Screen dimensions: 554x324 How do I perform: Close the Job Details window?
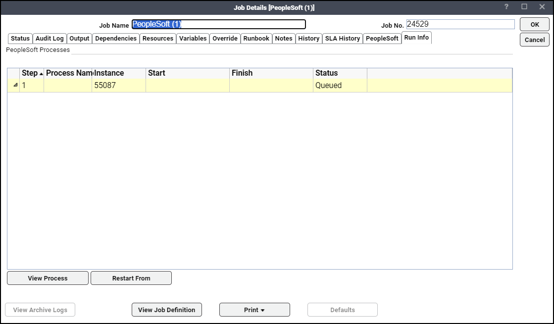(542, 7)
